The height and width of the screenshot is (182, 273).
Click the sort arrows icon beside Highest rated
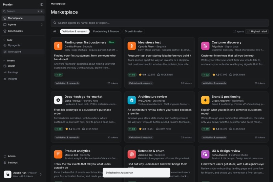[249, 32]
